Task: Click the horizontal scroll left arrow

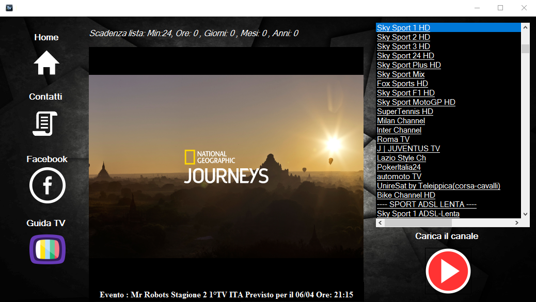Action: click(x=380, y=222)
